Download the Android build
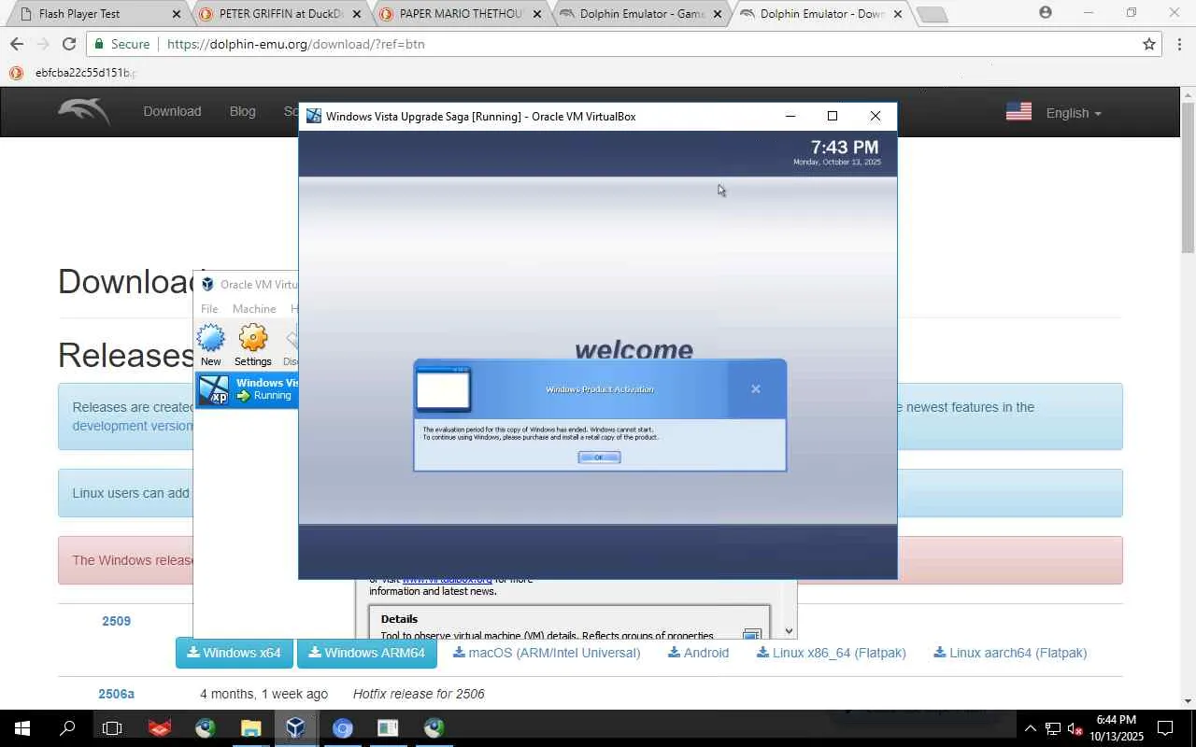This screenshot has width=1196, height=747. pyautogui.click(x=698, y=653)
